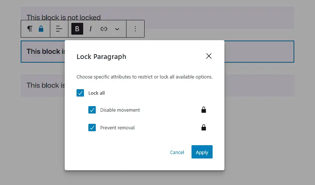315x185 pixels.
Task: Toggle the Disable movement checkbox
Action: [92, 110]
